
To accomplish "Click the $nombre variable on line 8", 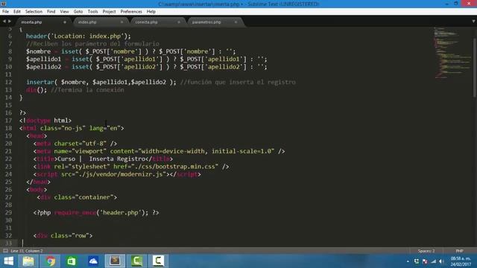I will click(38, 51).
